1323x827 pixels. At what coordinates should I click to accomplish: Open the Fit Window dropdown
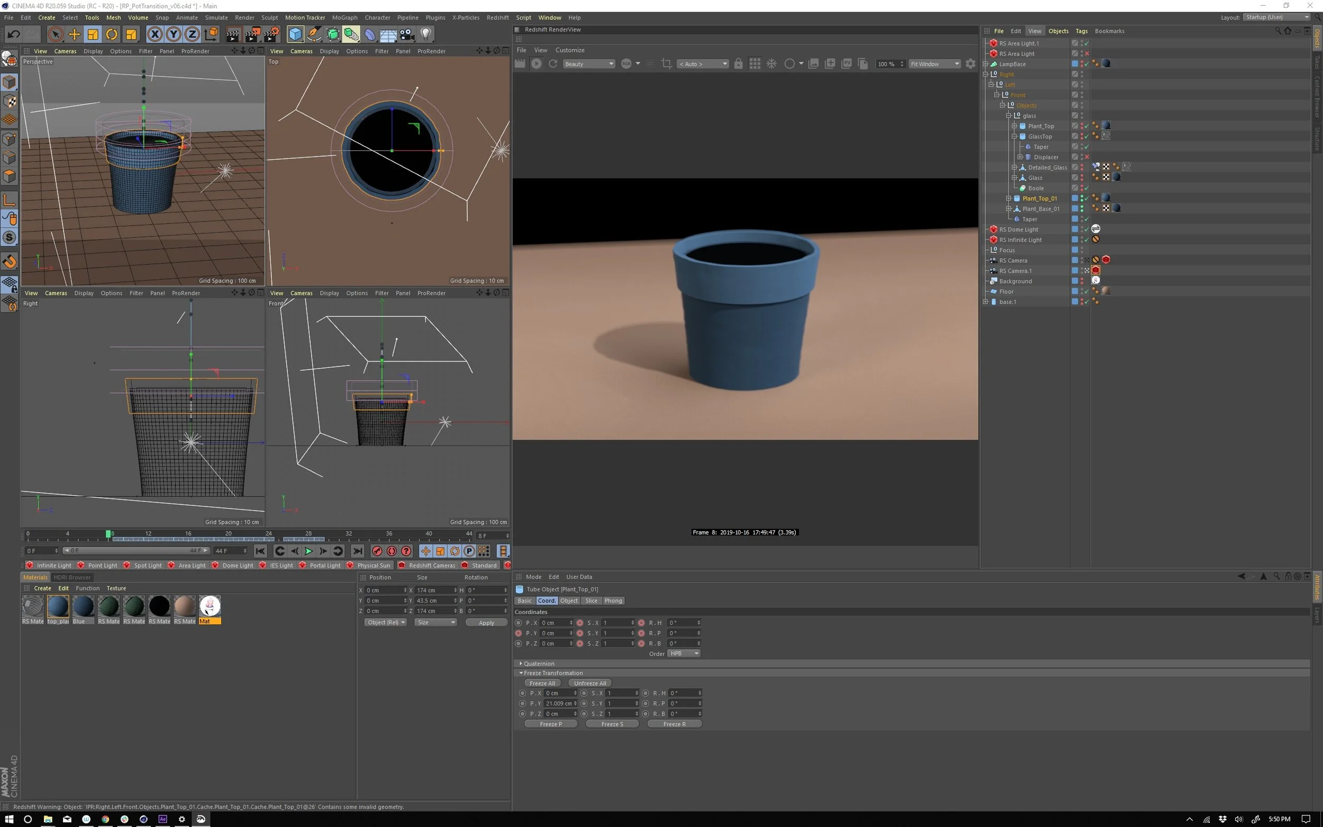[x=934, y=64]
